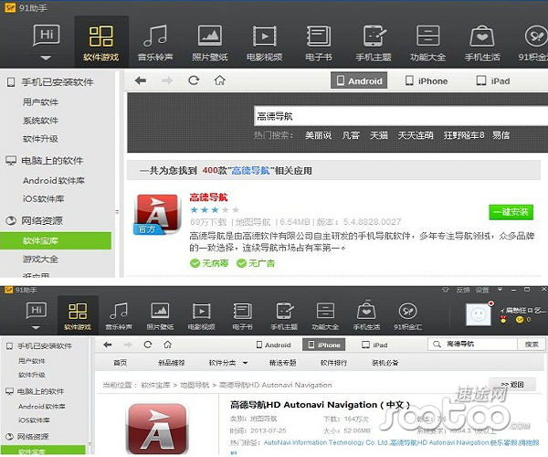Go to home page in top window
Screen dimensions: 548x457
[x=219, y=80]
